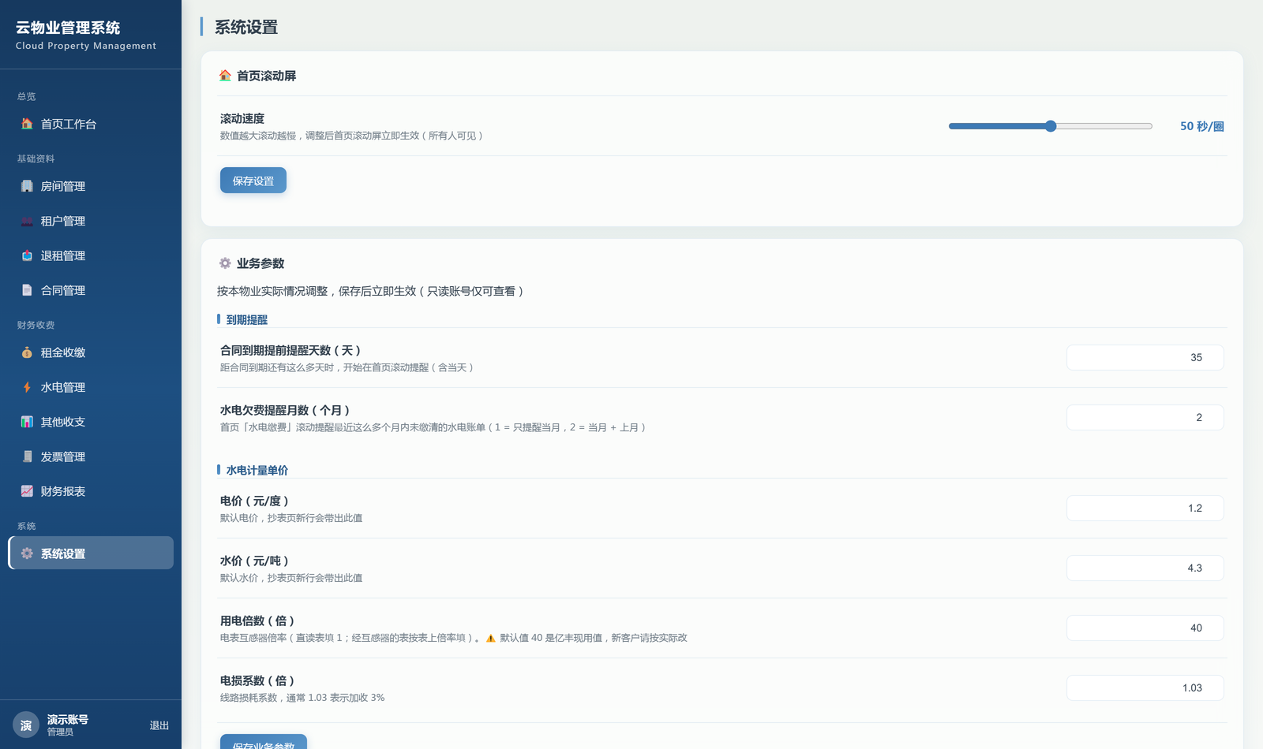Click the gear icon in 业务参数 header
This screenshot has width=1263, height=749.
point(225,263)
